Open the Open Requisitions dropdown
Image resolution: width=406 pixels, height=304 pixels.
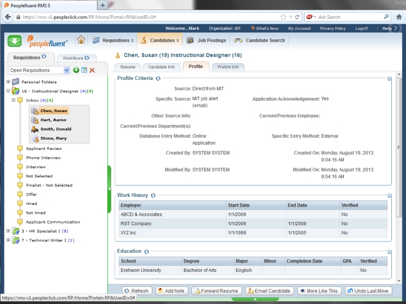[67, 70]
